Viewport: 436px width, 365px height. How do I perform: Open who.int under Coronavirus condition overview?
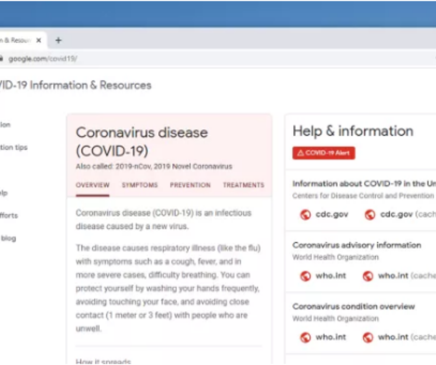coord(331,337)
